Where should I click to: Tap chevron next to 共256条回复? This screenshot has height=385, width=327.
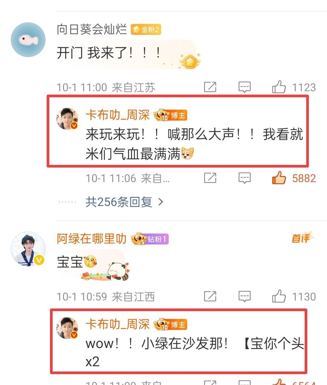pos(161,202)
